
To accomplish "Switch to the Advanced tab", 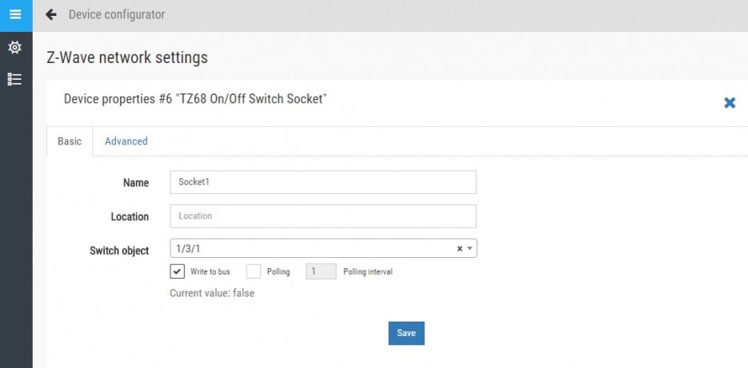I will 126,141.
